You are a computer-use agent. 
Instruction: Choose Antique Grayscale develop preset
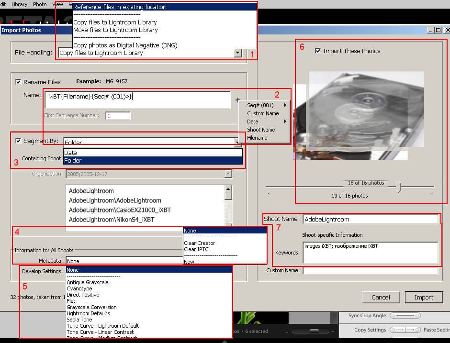(x=88, y=283)
